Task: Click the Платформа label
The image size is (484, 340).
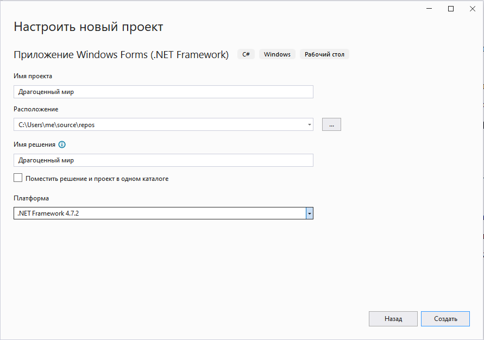Action: click(x=31, y=198)
